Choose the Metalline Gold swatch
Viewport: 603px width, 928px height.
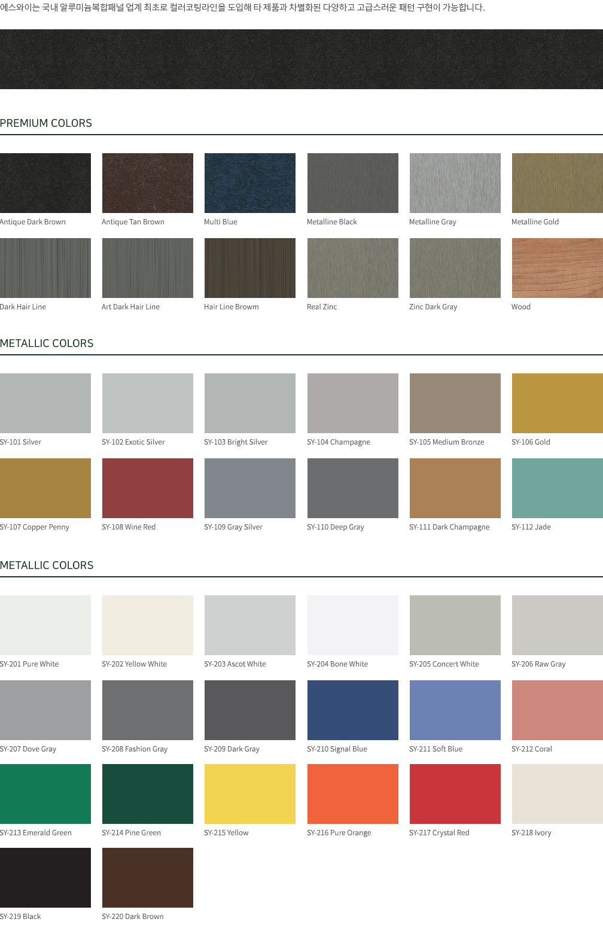tap(557, 183)
